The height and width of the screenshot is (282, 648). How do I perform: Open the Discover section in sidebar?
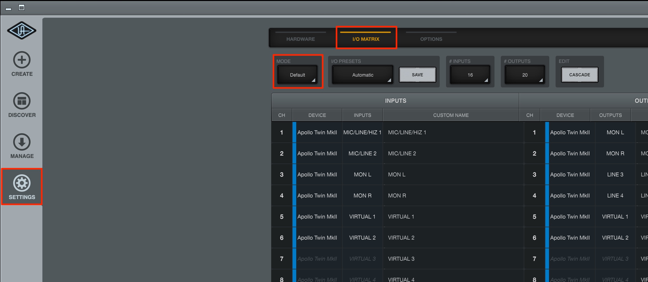click(x=22, y=105)
